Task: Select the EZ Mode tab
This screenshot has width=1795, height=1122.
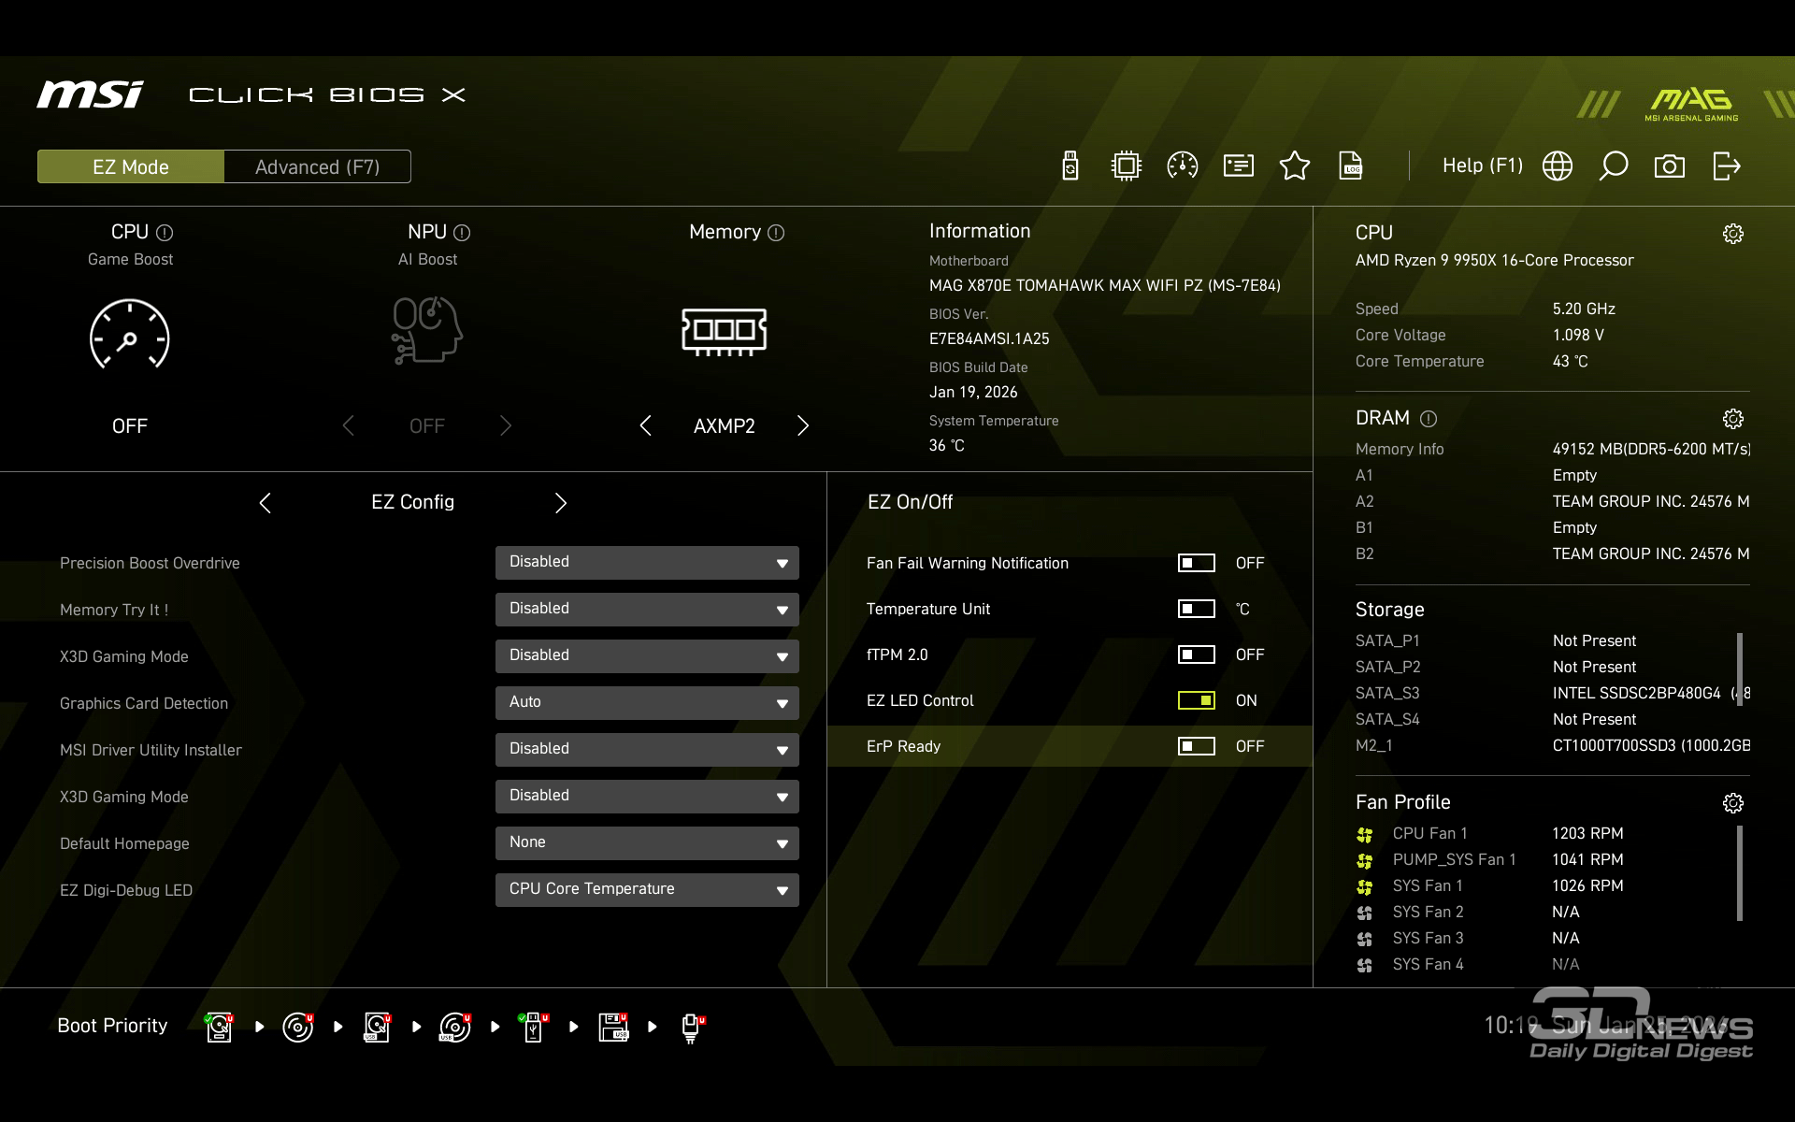Action: (131, 167)
